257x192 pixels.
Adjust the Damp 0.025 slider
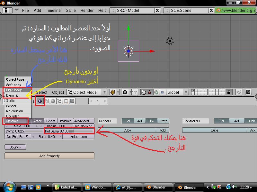tap(24, 131)
